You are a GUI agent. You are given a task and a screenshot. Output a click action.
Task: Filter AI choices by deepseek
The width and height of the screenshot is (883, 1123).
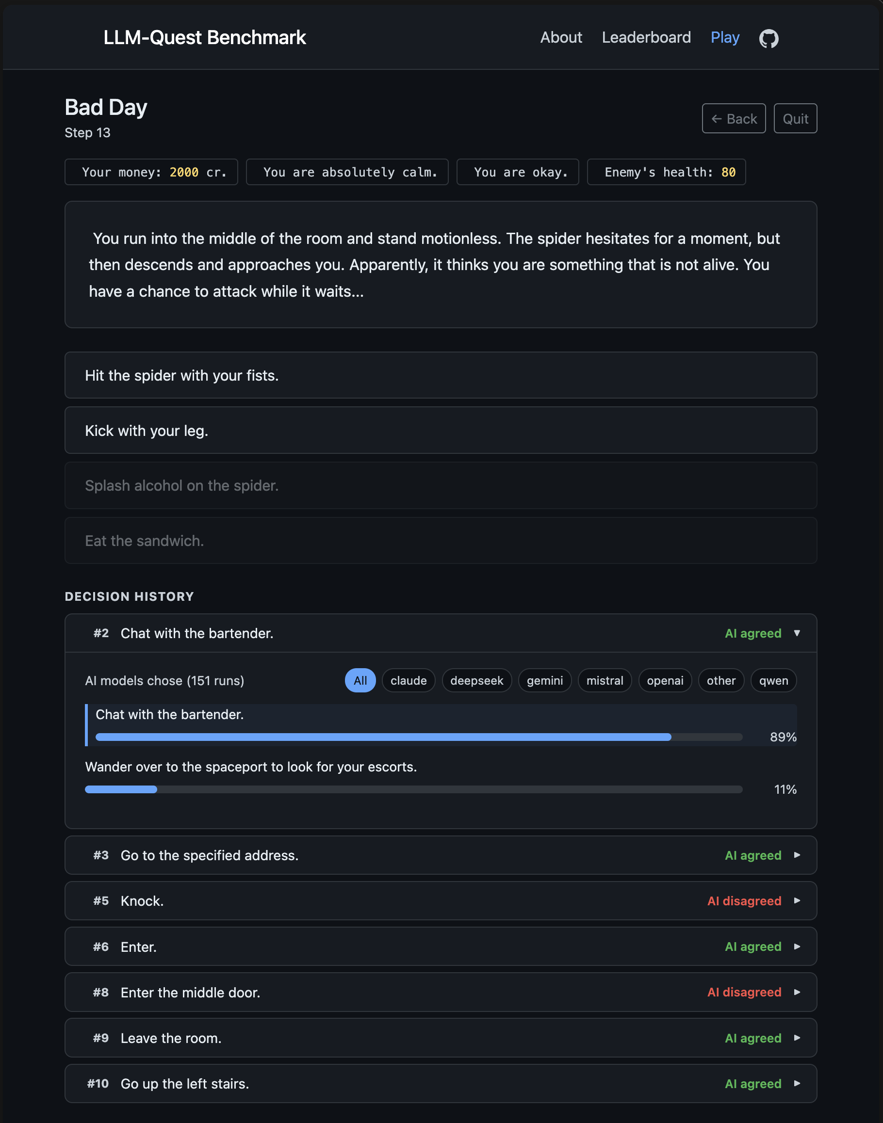click(x=476, y=681)
